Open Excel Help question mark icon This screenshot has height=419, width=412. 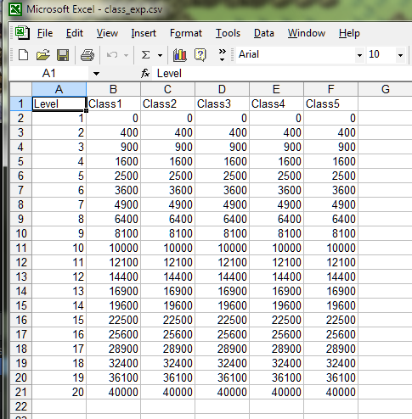point(200,54)
